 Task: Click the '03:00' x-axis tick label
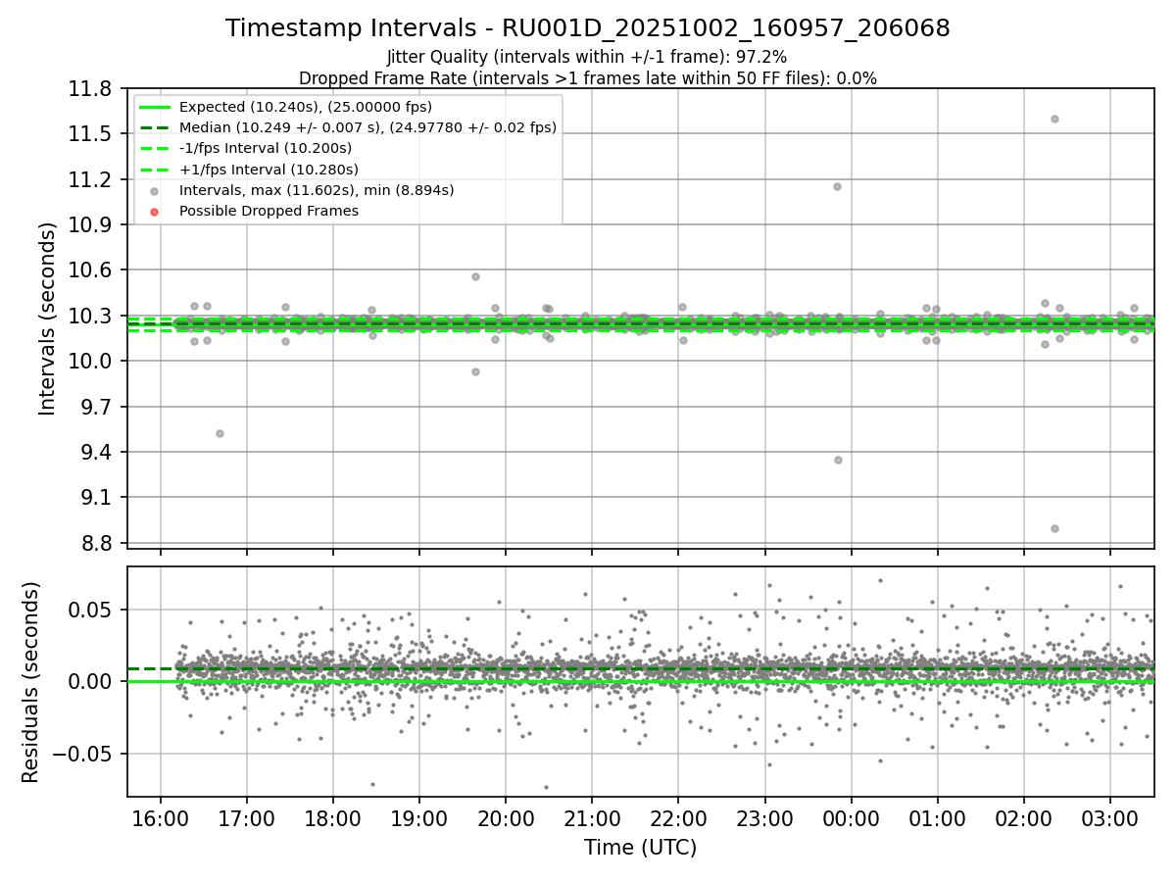(x=1109, y=817)
